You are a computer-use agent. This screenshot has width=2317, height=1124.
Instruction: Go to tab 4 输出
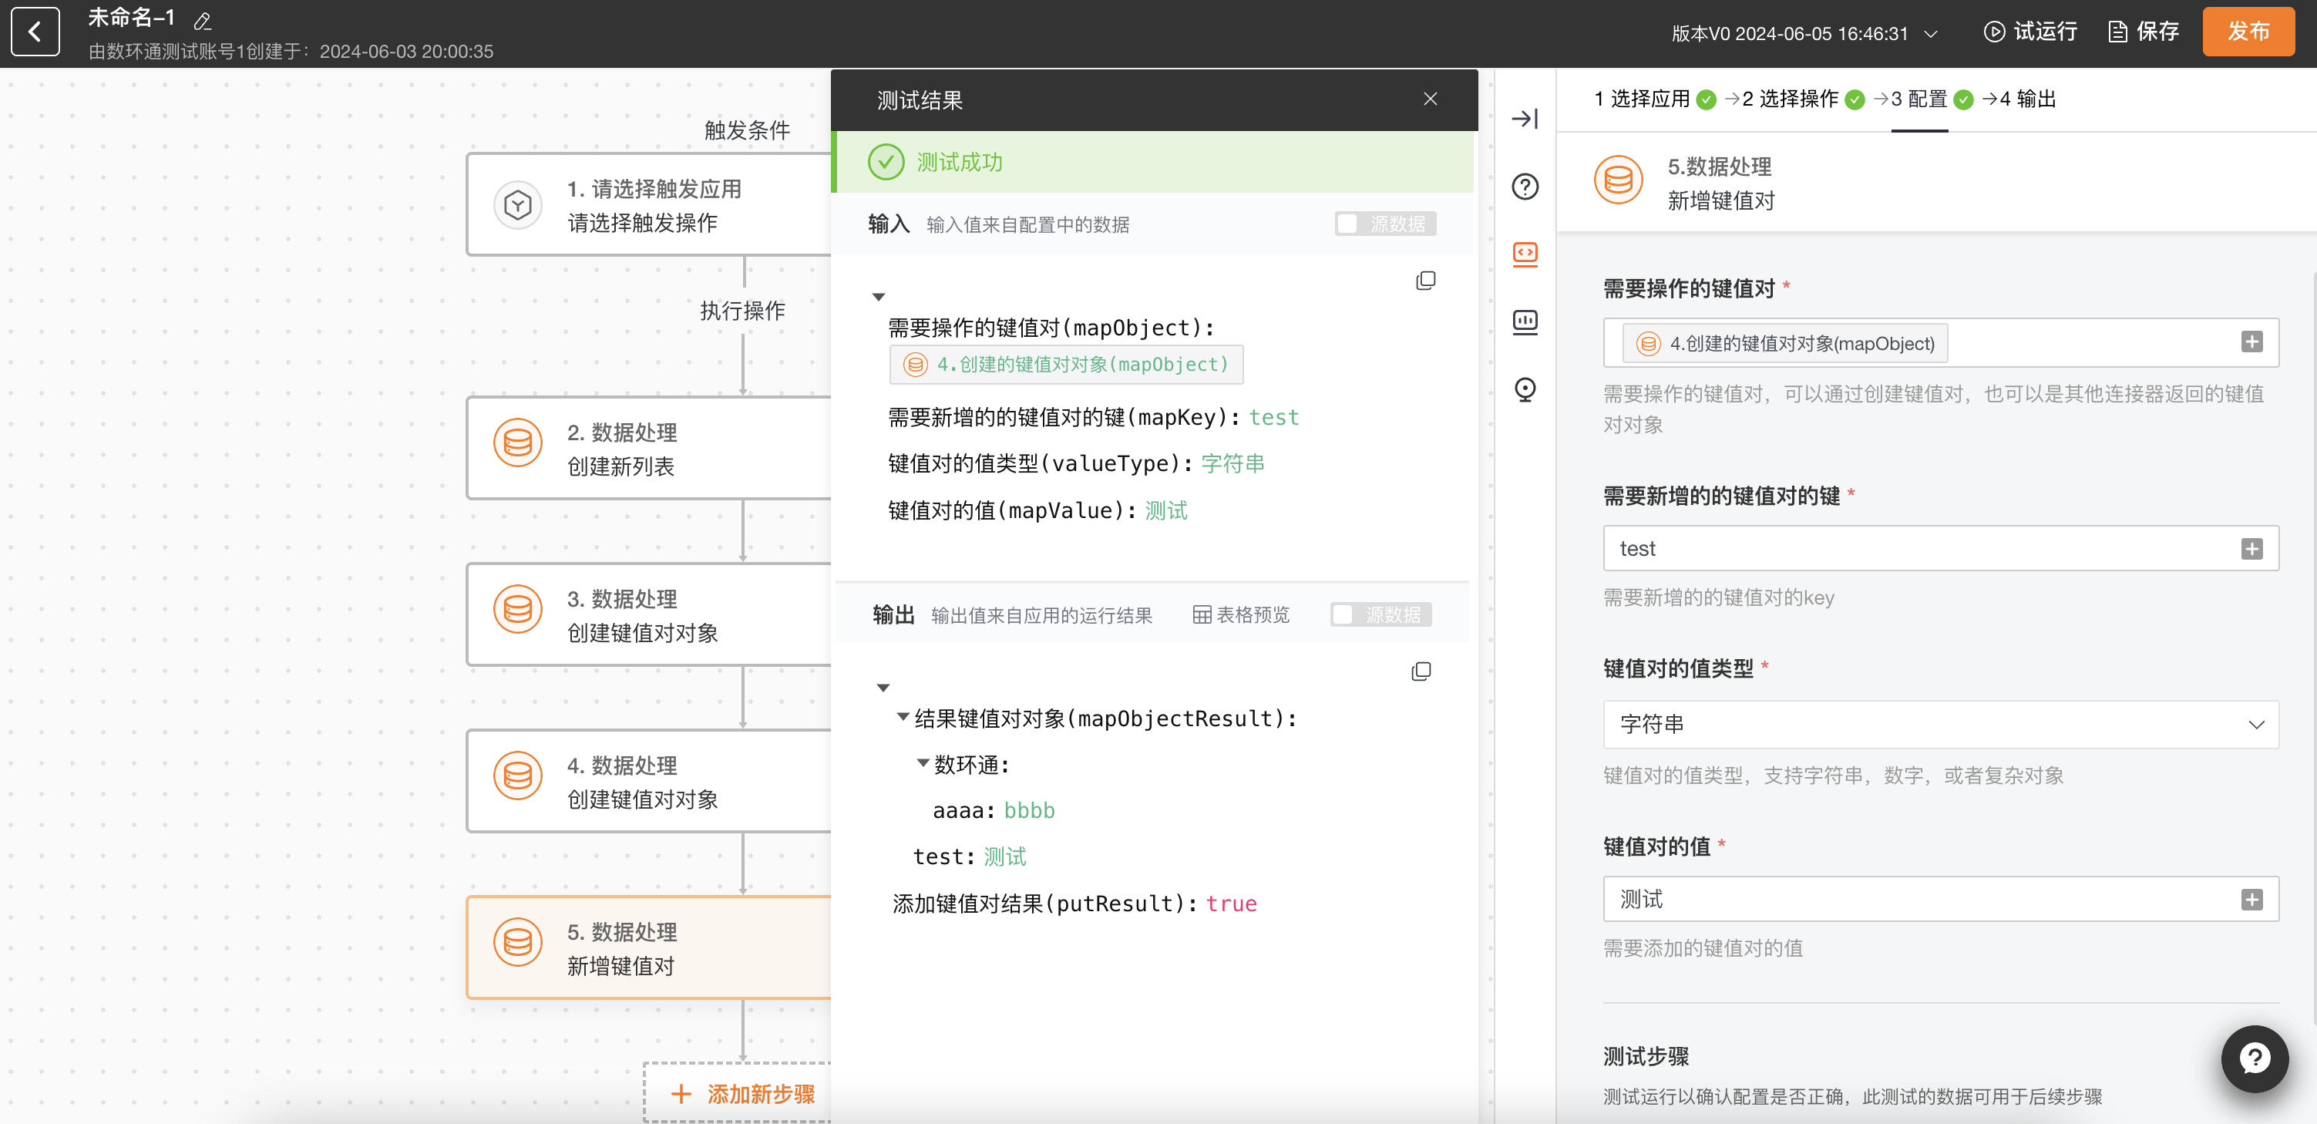[x=2027, y=99]
